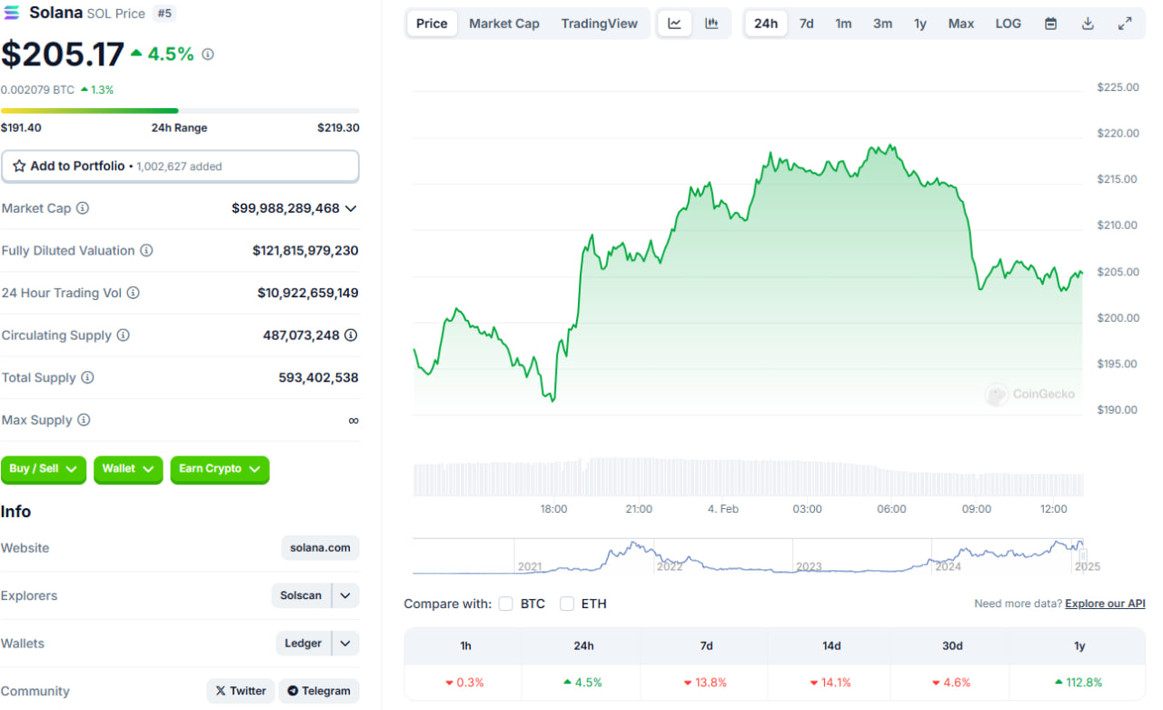Click the star icon in Add to Portfolio
The image size is (1163, 710).
[x=19, y=166]
